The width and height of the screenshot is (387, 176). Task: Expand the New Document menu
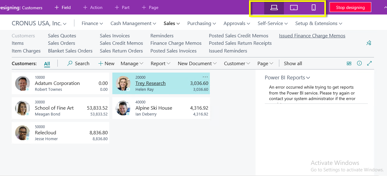[x=197, y=64]
